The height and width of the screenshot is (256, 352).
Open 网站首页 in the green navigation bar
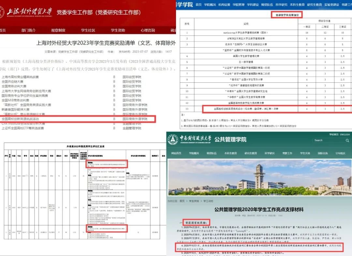[x=177, y=153]
